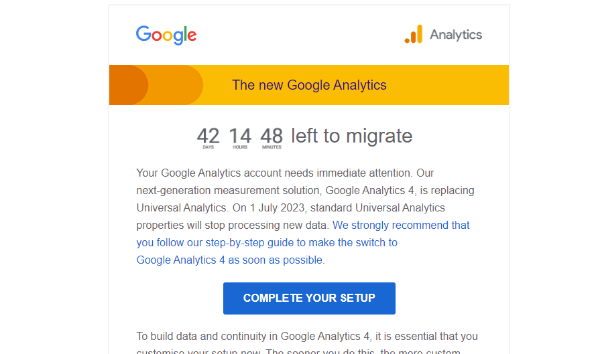Click the Analytics wordmark text
The width and height of the screenshot is (594, 354).
click(456, 35)
